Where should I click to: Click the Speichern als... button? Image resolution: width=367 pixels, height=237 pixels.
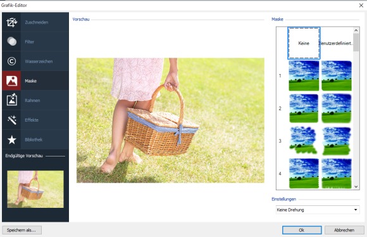pos(22,230)
